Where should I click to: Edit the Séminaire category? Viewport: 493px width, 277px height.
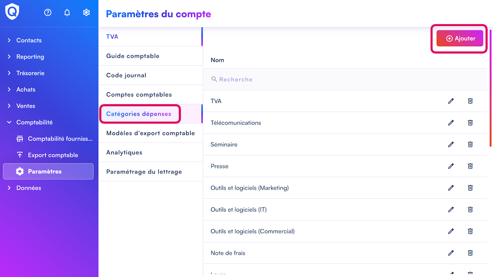(x=451, y=144)
